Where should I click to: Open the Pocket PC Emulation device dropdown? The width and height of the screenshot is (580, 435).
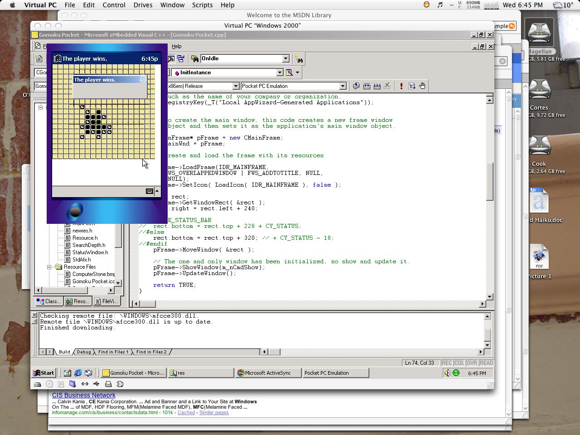pyautogui.click(x=343, y=86)
